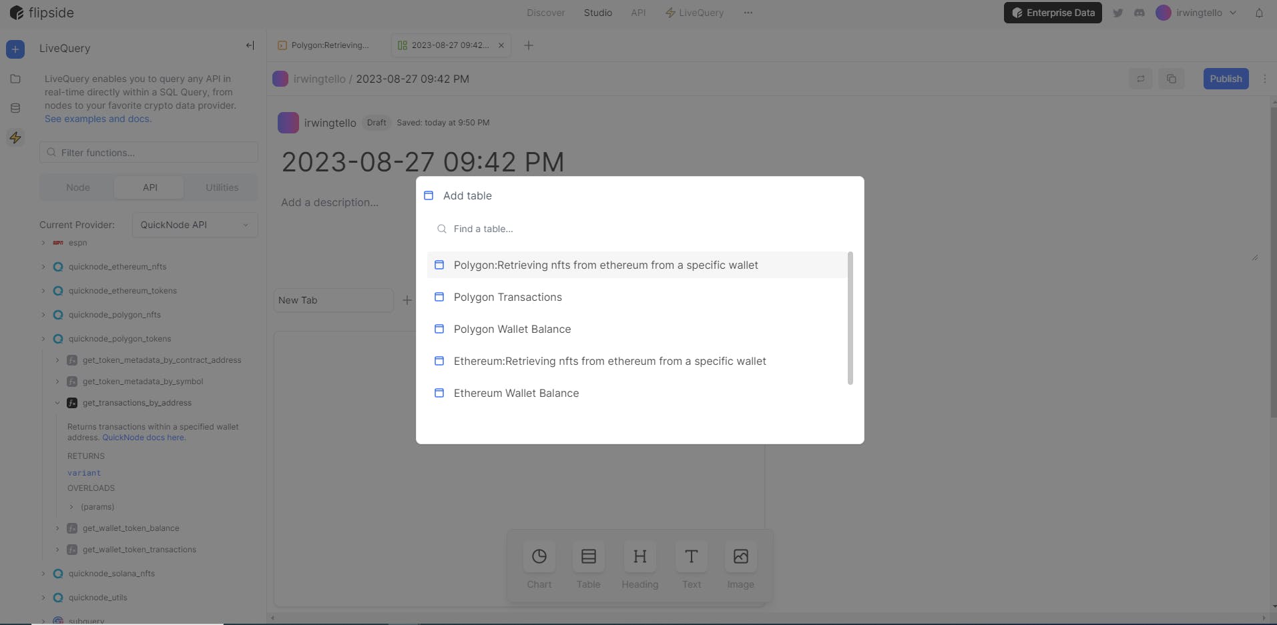The image size is (1277, 625).
Task: Expand quicknode_polygon_nfts node
Action: [43, 315]
